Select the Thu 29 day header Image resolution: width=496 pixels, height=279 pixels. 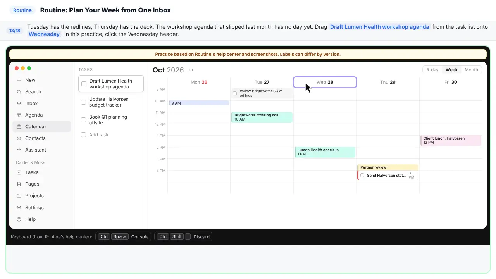coord(388,82)
